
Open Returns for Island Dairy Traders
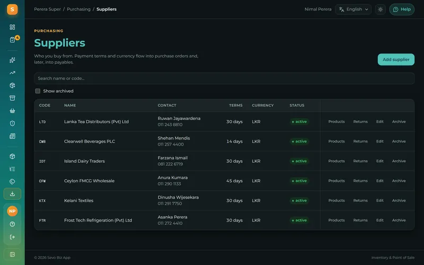click(360, 161)
